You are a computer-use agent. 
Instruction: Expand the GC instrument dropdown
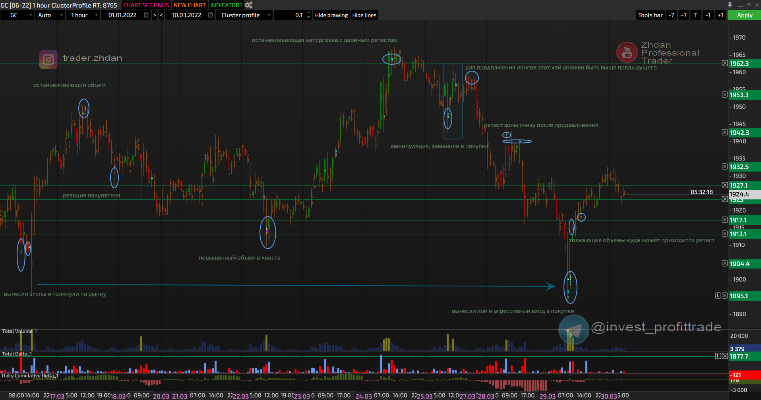31,15
